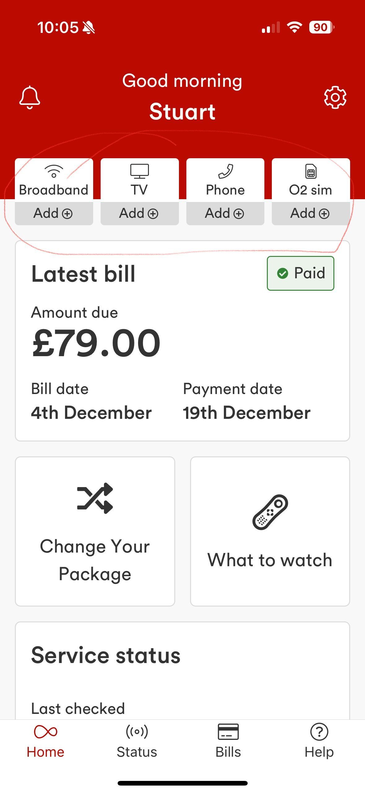The height and width of the screenshot is (793, 365).
Task: Open the Service status card
Action: coord(182,671)
